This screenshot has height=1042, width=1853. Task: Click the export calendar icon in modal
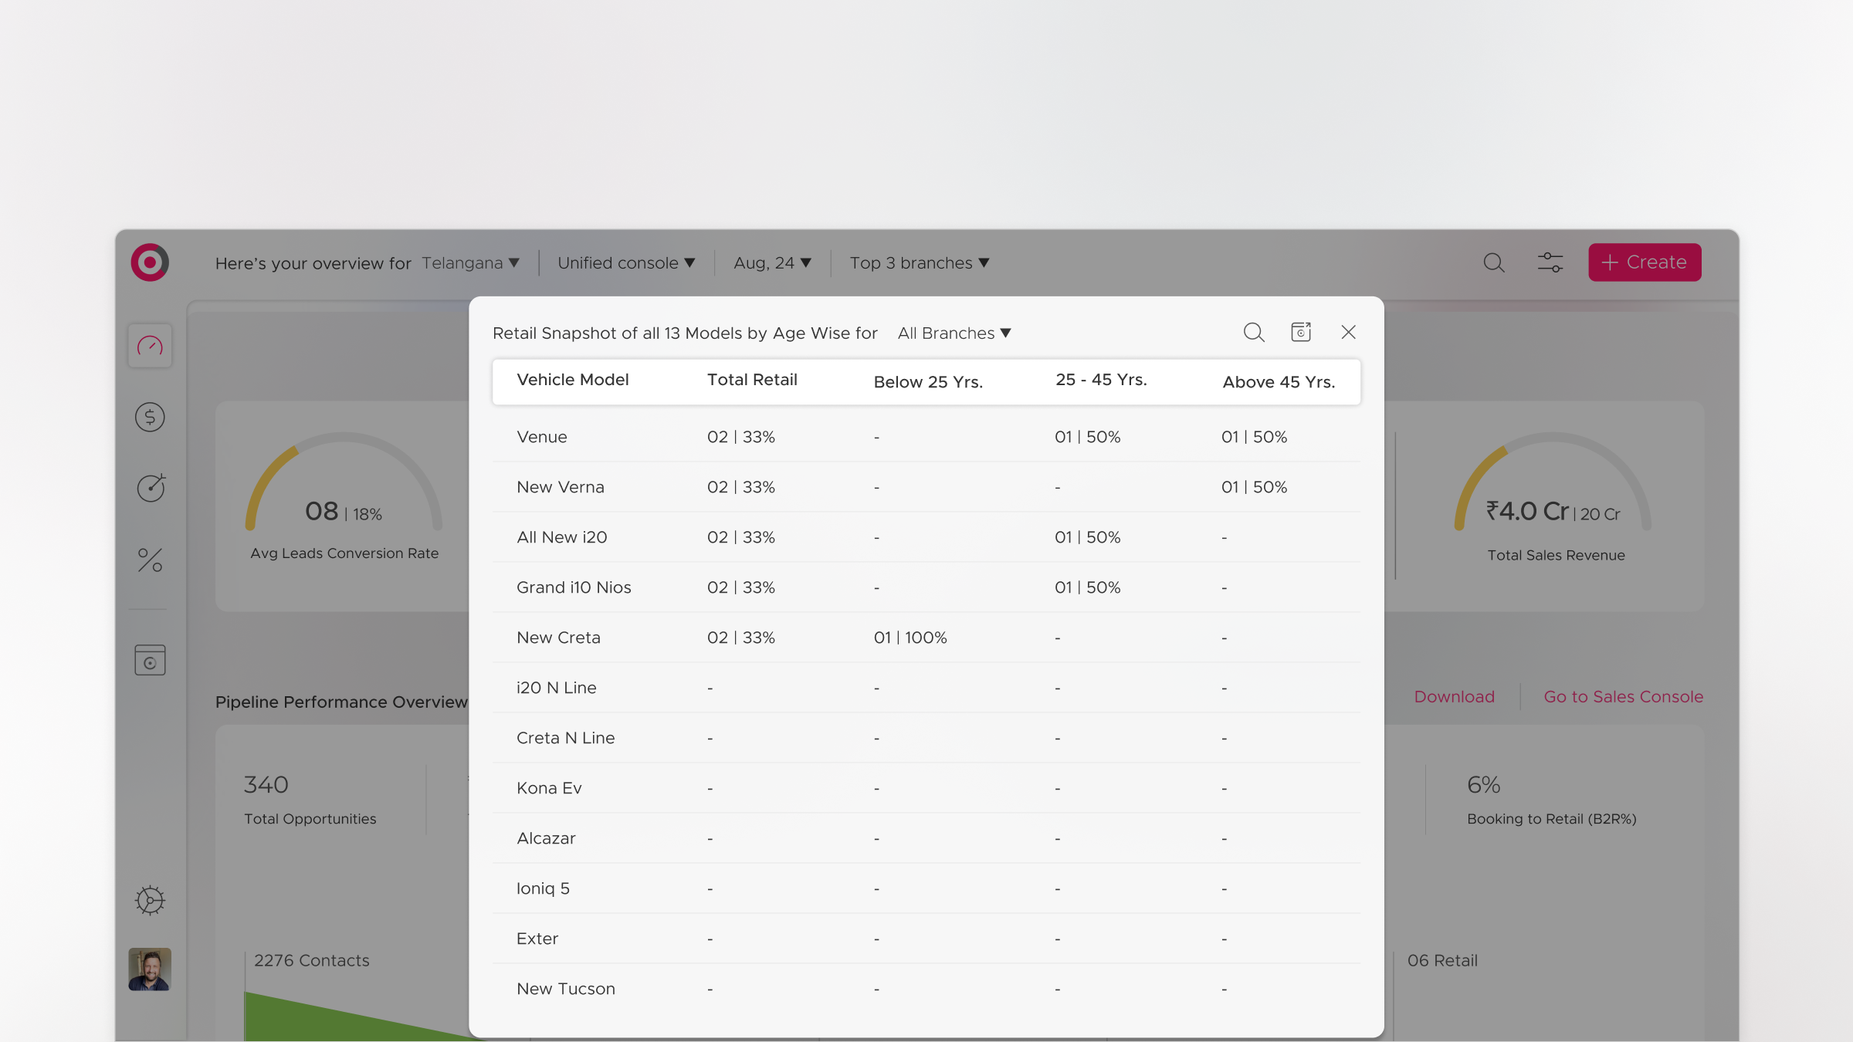click(1301, 332)
